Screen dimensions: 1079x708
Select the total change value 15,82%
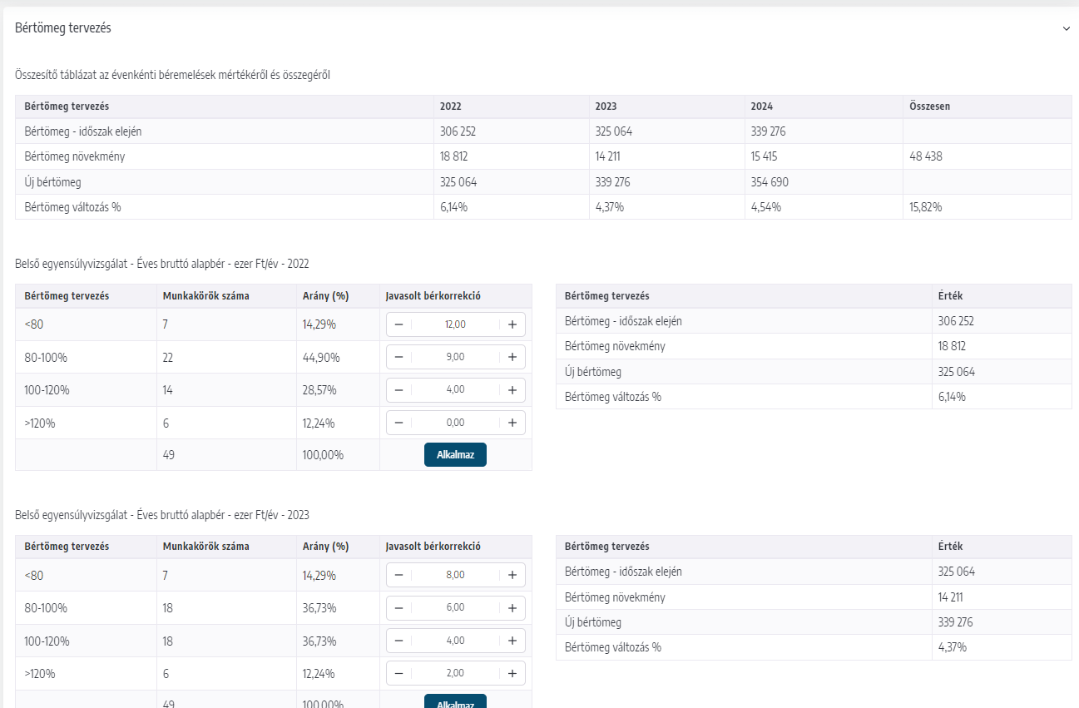(x=927, y=207)
